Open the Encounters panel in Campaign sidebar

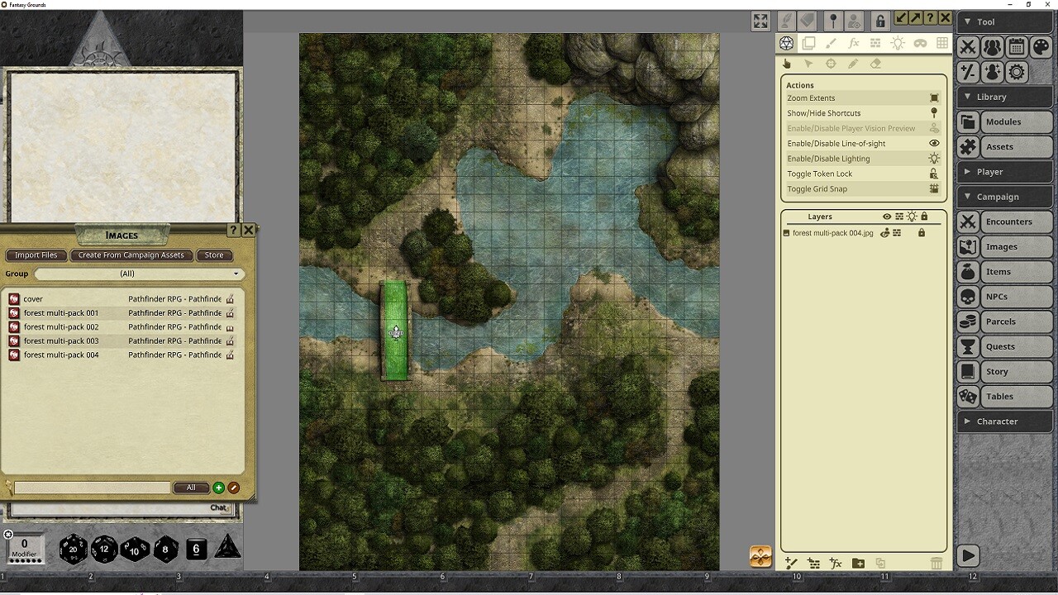pos(1008,221)
